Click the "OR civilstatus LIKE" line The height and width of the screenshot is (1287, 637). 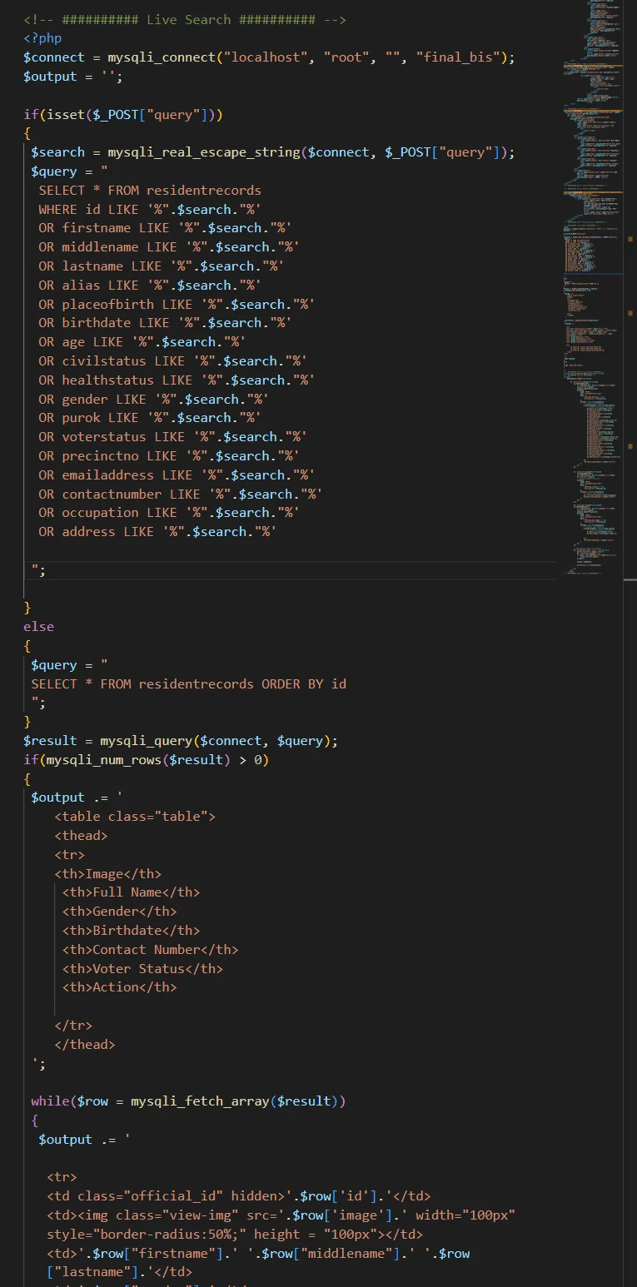pyautogui.click(x=172, y=361)
